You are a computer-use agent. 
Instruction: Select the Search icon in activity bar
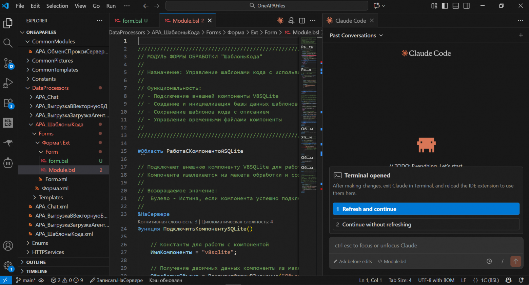pyautogui.click(x=8, y=43)
